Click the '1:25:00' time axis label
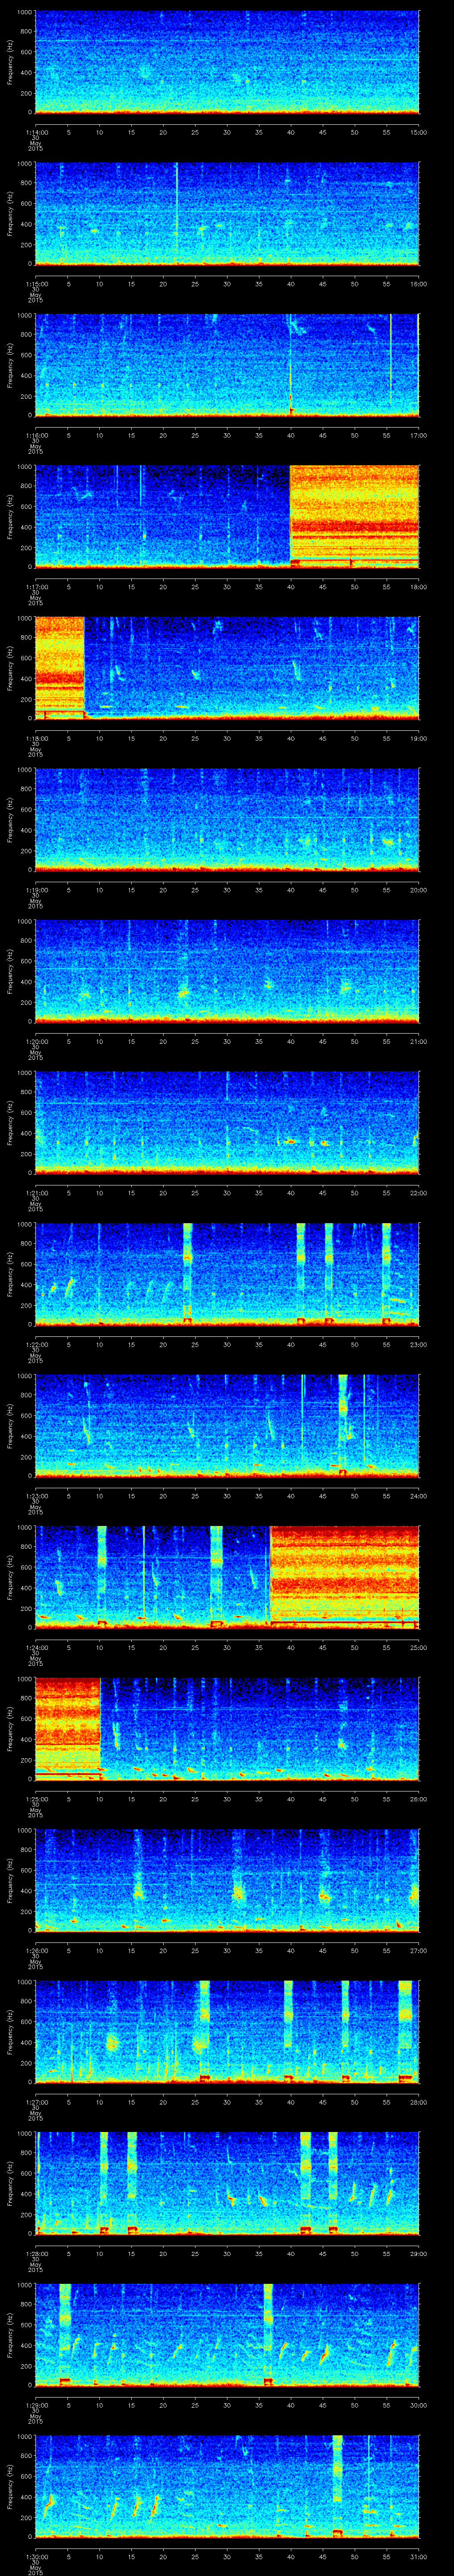This screenshot has height=2576, width=454. [x=36, y=1799]
